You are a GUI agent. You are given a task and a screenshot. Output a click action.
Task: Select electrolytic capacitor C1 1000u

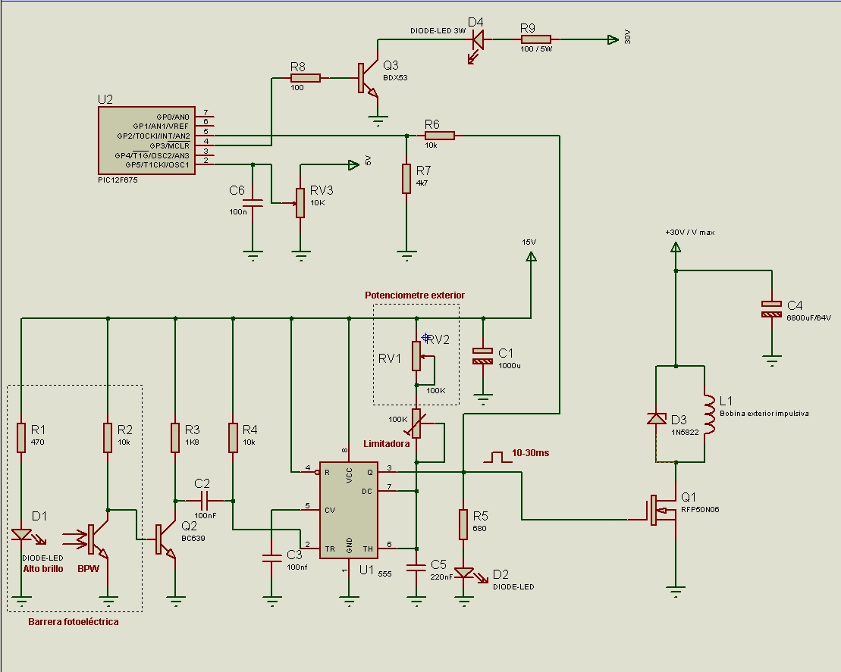[483, 356]
